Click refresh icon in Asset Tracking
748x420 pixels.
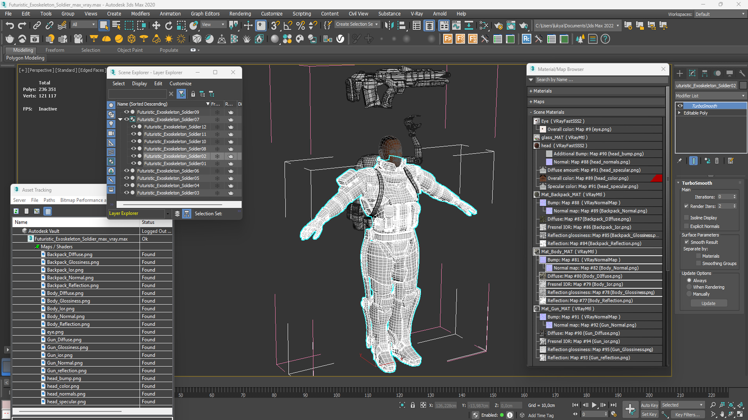pyautogui.click(x=16, y=211)
